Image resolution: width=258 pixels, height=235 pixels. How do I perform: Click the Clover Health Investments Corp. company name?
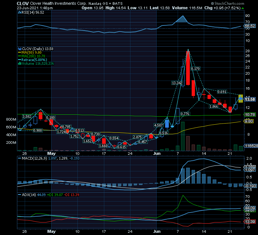click(x=58, y=3)
